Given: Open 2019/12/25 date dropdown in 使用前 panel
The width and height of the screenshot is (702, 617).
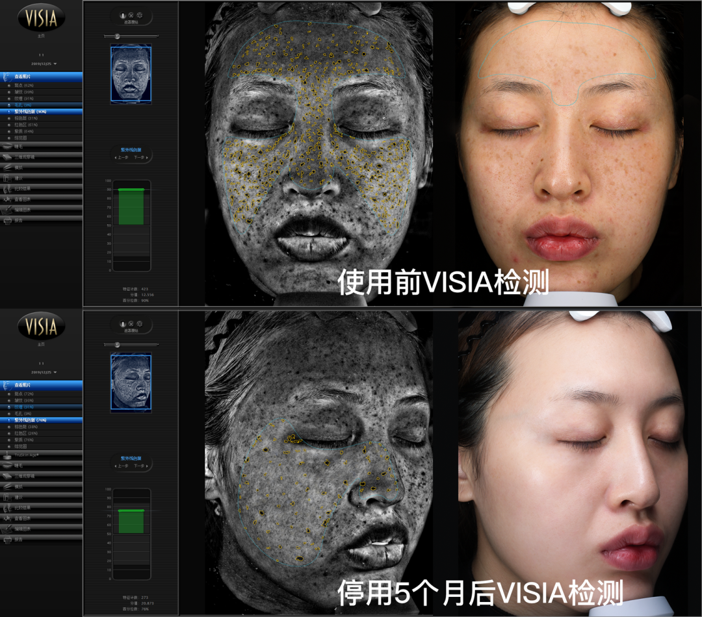Looking at the screenshot, I should point(44,64).
